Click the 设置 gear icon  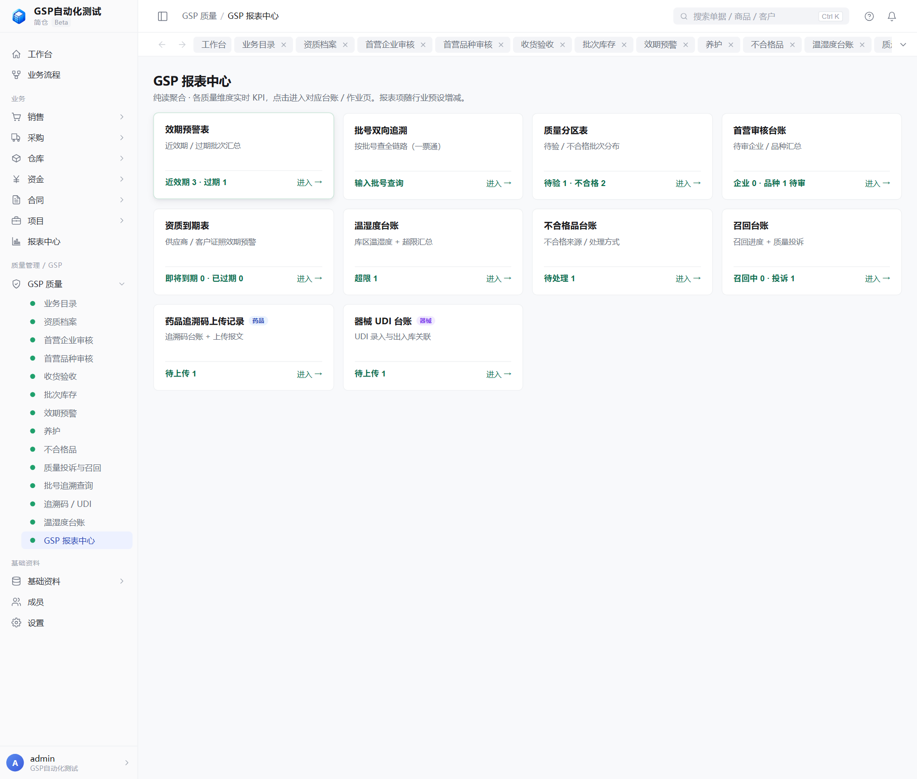[16, 623]
